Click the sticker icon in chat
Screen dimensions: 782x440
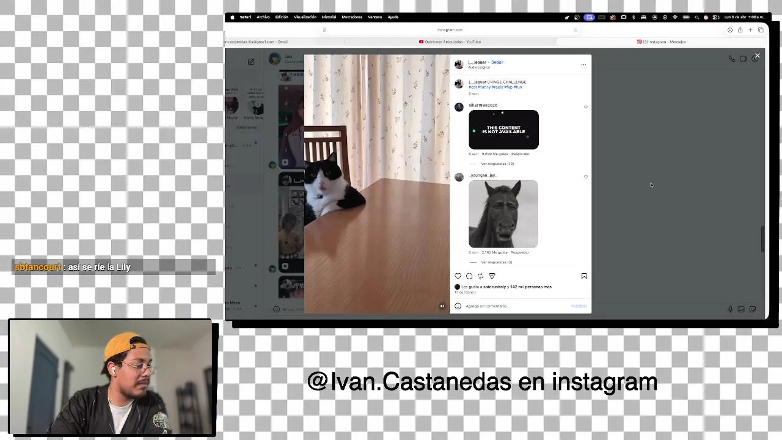tap(753, 309)
